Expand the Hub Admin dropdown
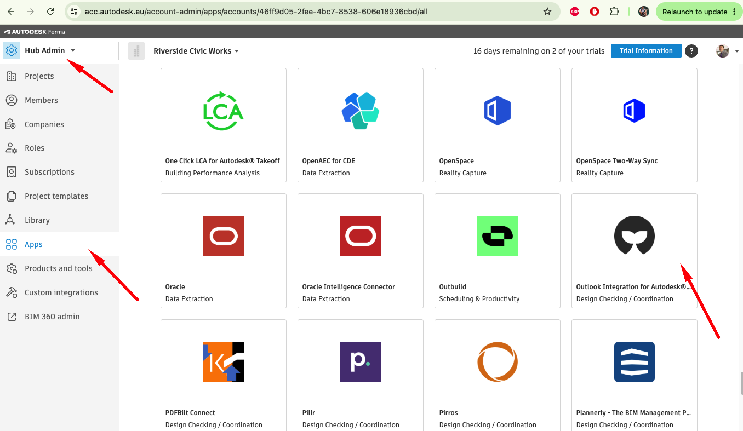Screen dimensions: 743x431 [73, 51]
